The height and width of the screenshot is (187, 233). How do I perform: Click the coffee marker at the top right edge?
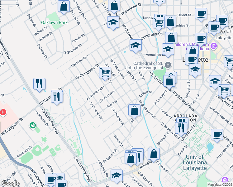222,21
